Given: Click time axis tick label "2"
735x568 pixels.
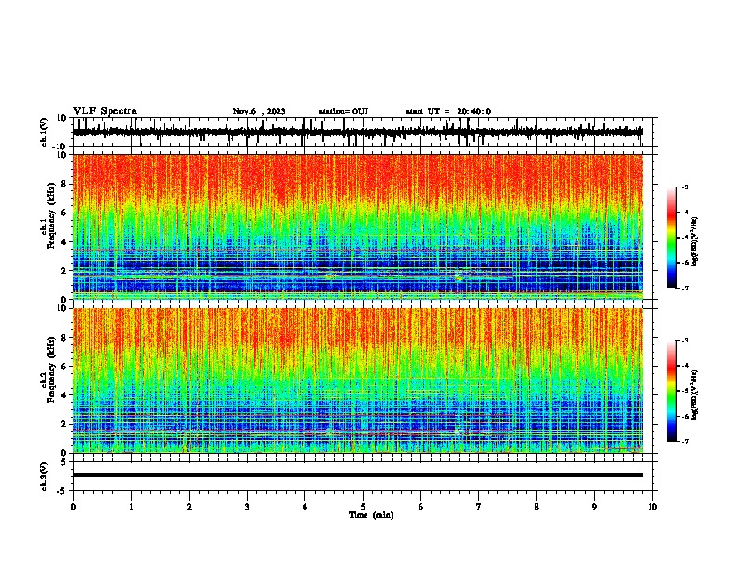Looking at the screenshot, I should coord(189,507).
